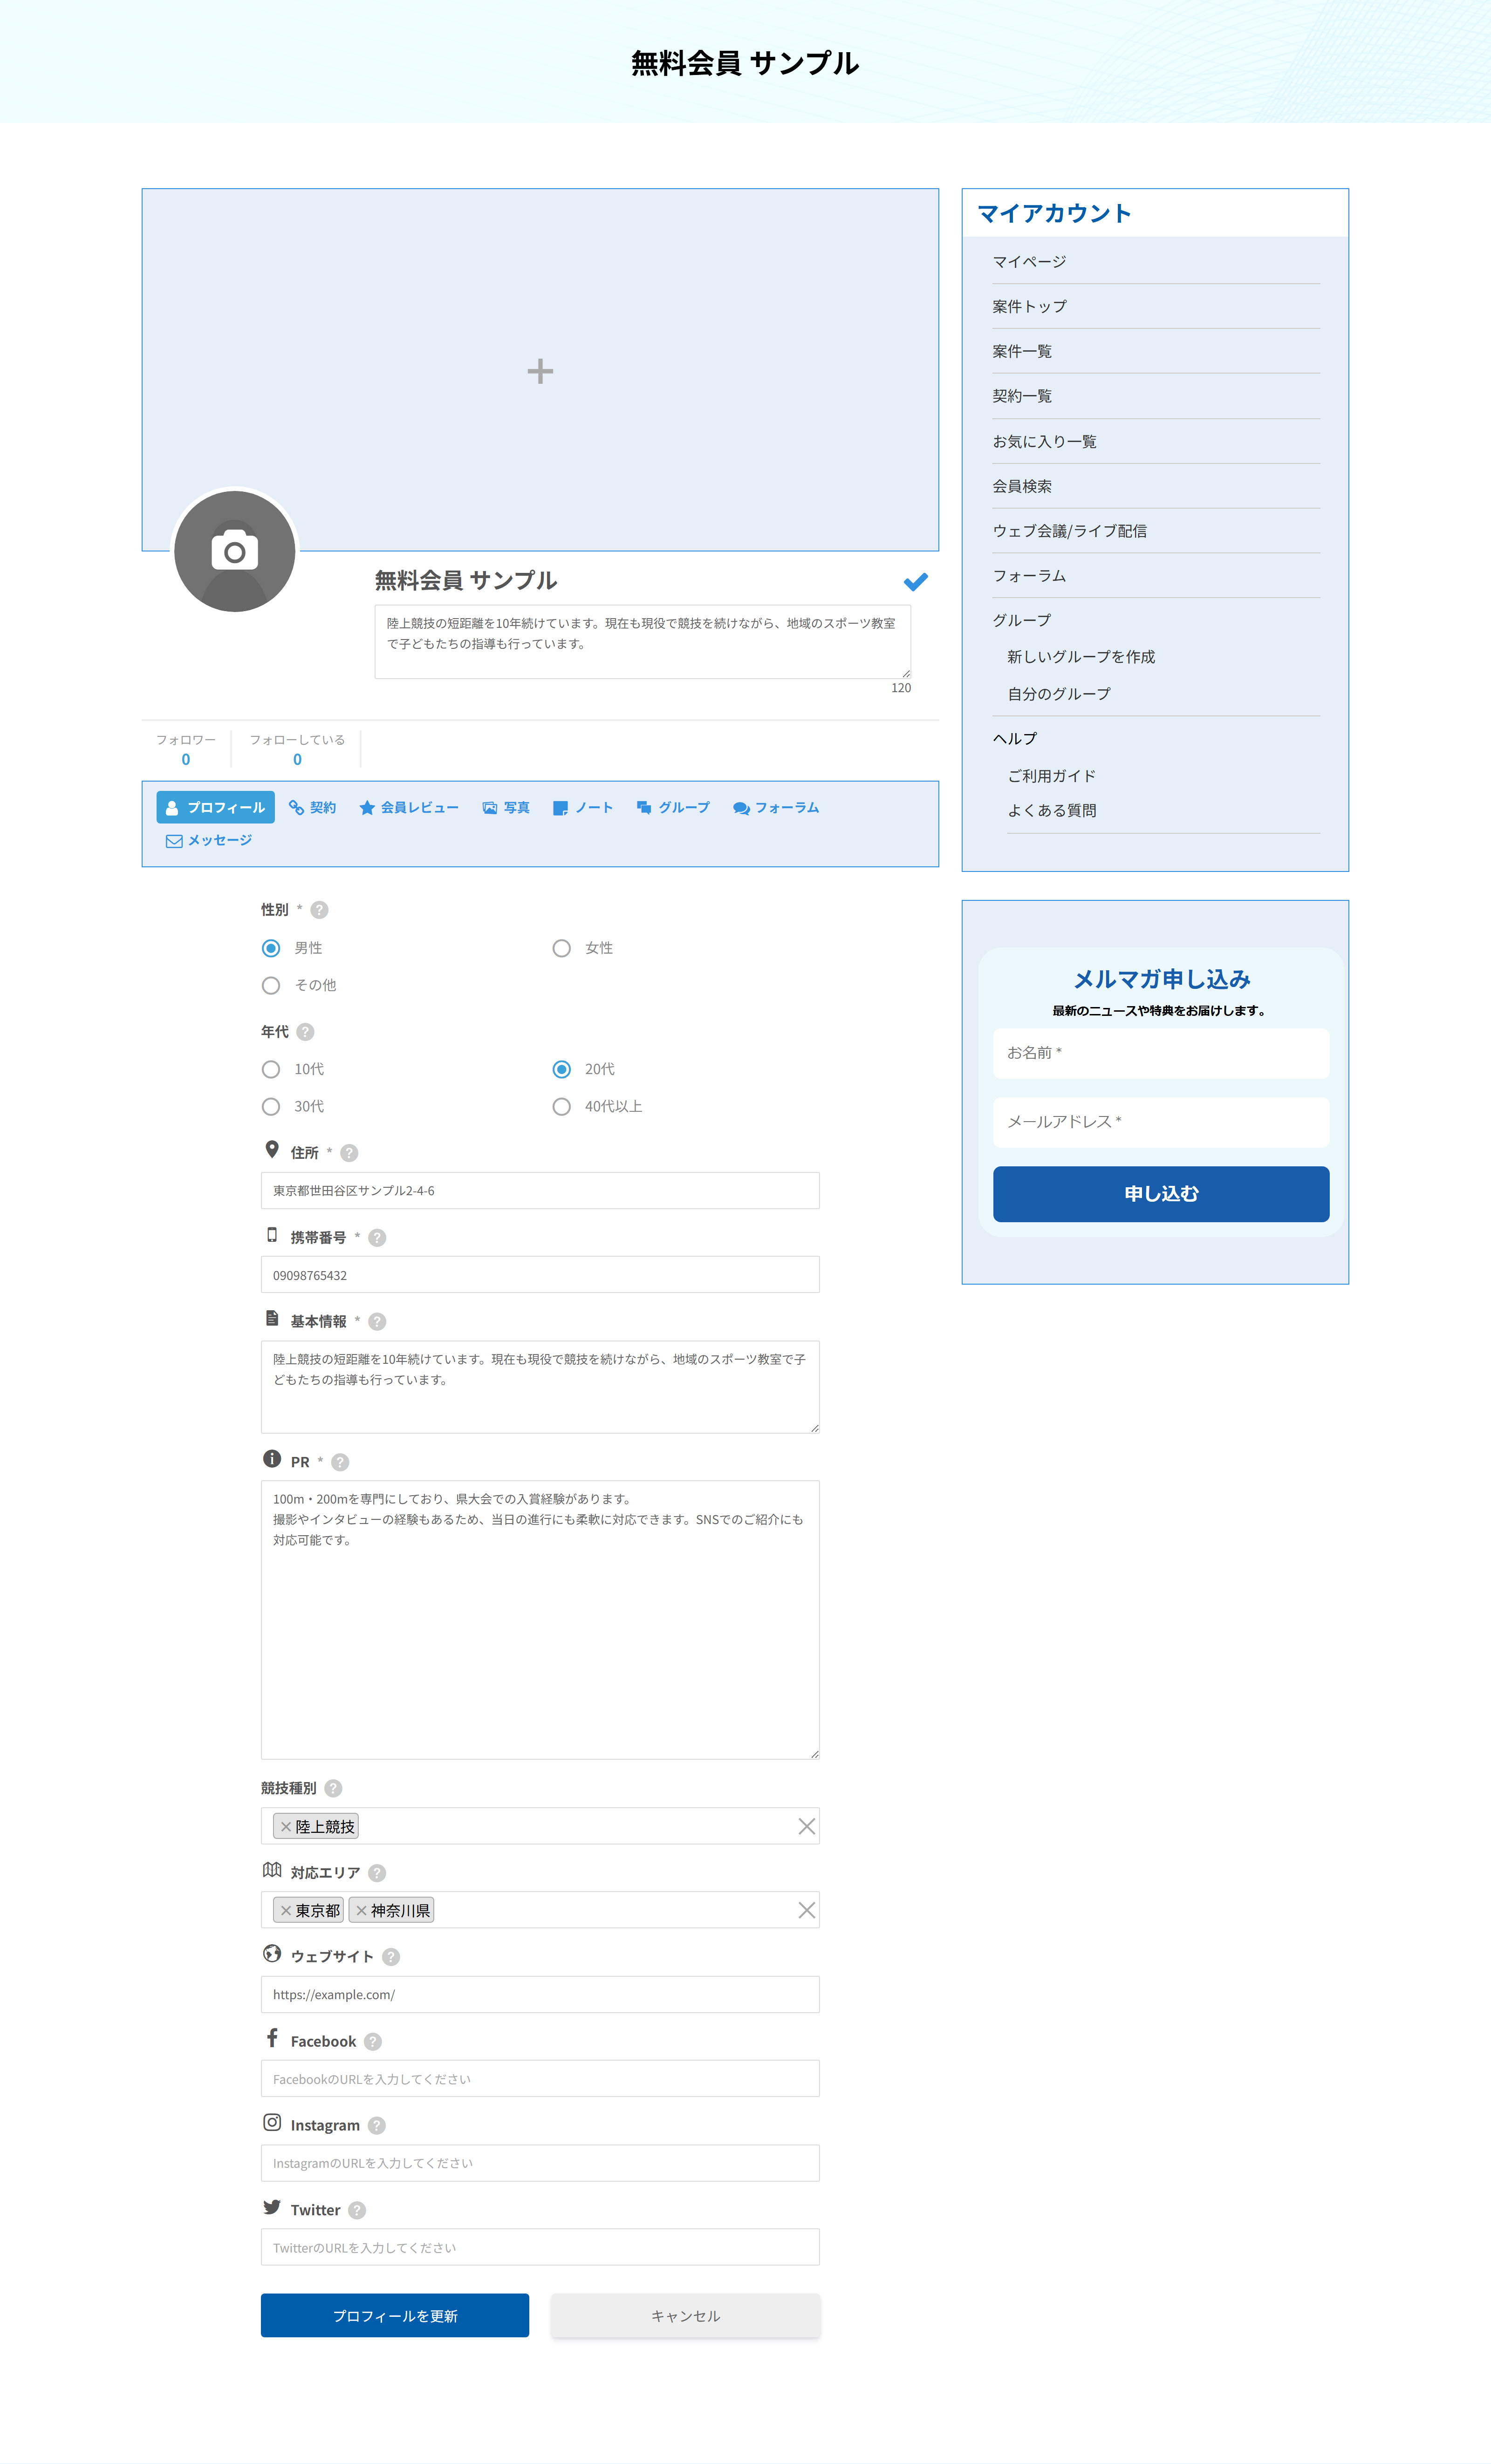Image resolution: width=1491 pixels, height=2464 pixels.
Task: Select the 女性 radio button
Action: pos(562,948)
